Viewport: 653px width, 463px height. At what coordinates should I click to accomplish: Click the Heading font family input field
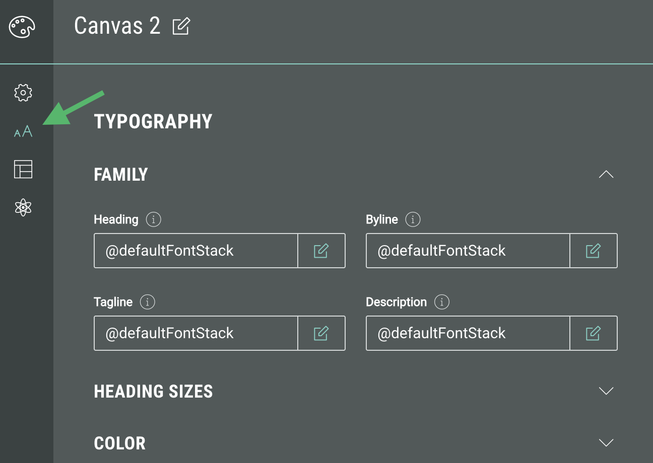195,251
